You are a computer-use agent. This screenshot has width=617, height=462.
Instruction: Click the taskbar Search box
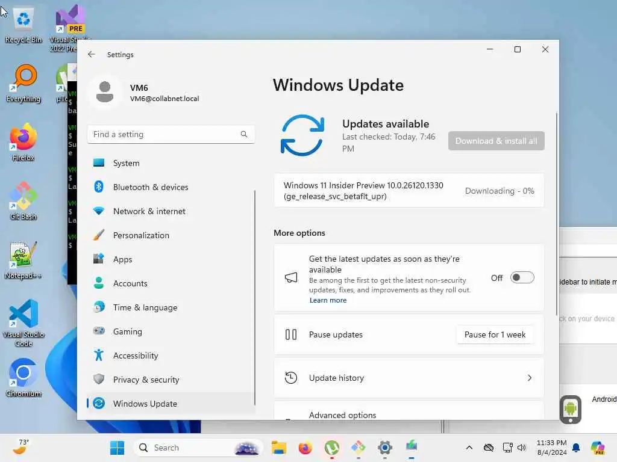click(x=198, y=448)
